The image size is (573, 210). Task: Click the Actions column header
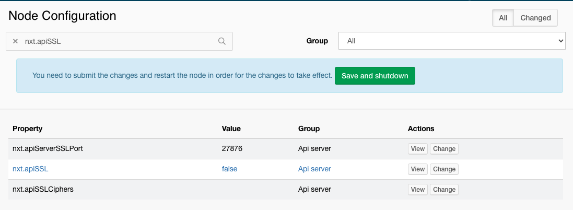tap(421, 129)
